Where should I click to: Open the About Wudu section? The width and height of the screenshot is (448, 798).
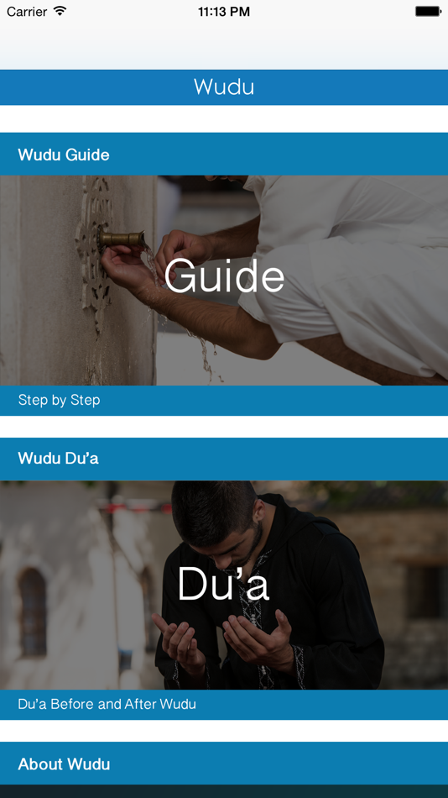224,764
